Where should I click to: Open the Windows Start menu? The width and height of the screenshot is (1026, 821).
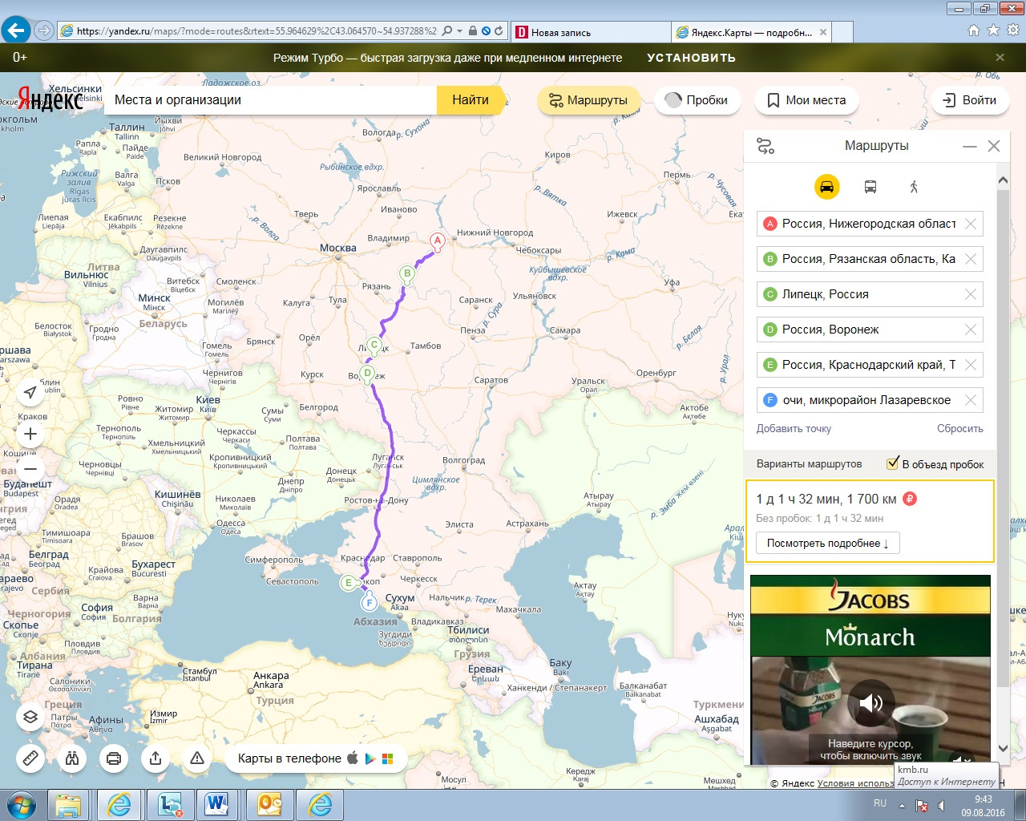(22, 805)
